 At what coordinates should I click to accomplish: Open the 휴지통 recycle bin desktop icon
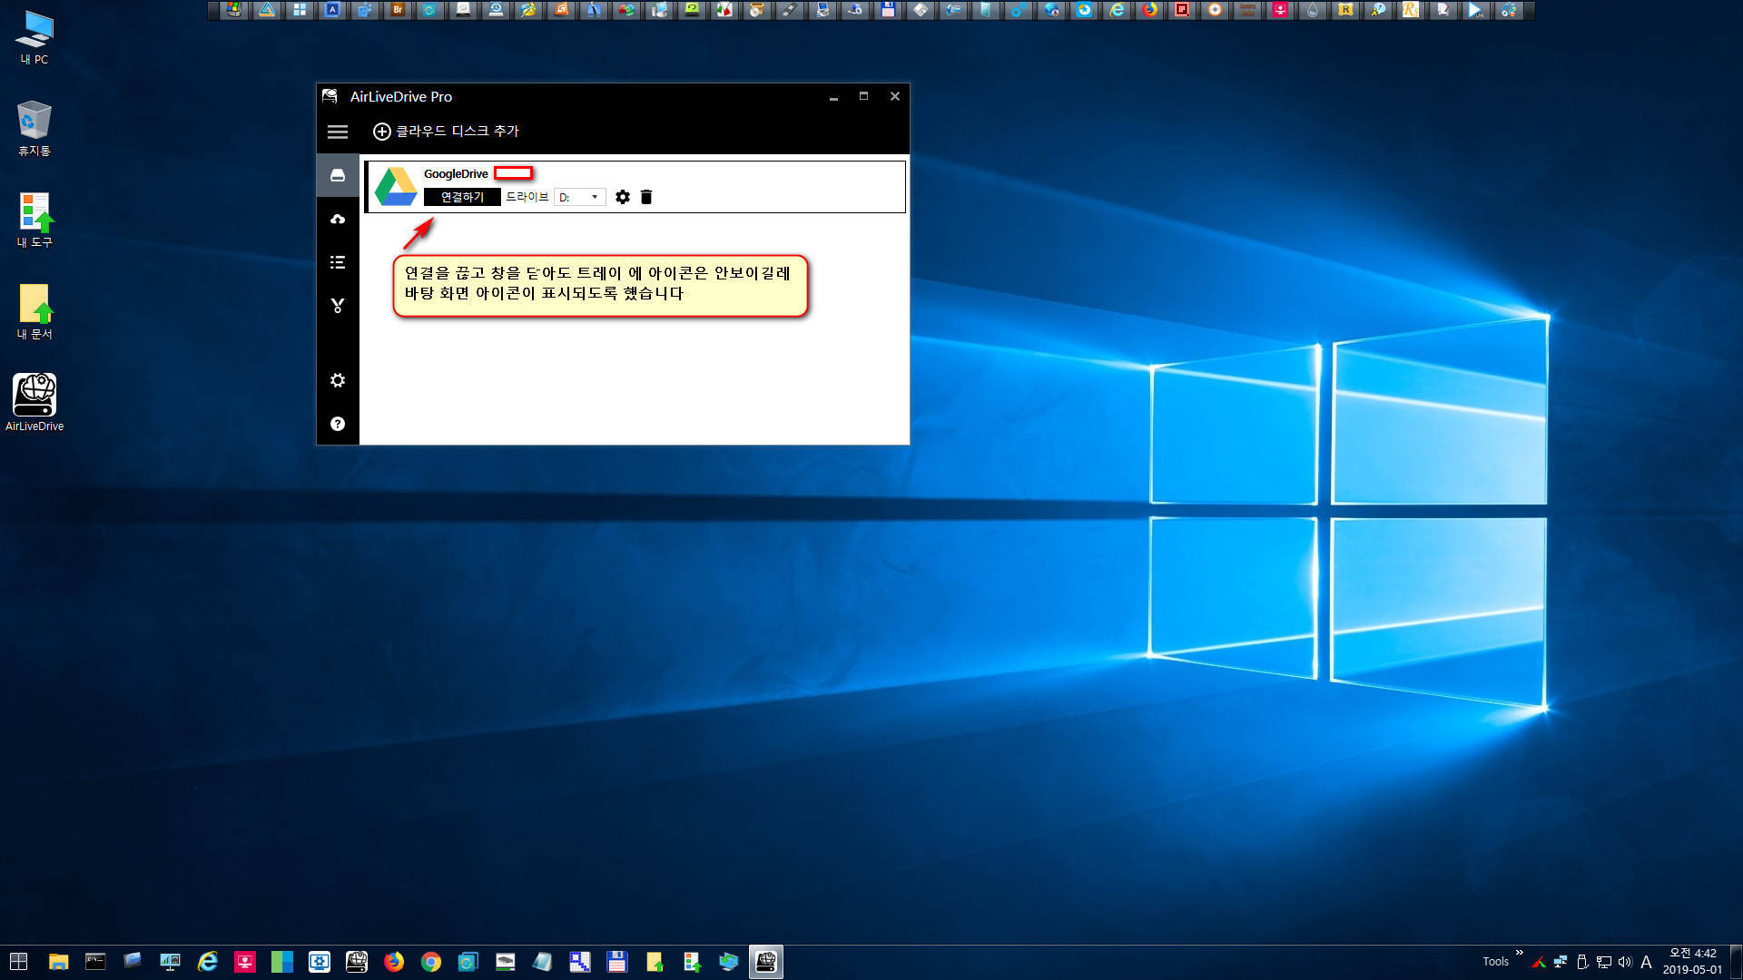coord(34,129)
